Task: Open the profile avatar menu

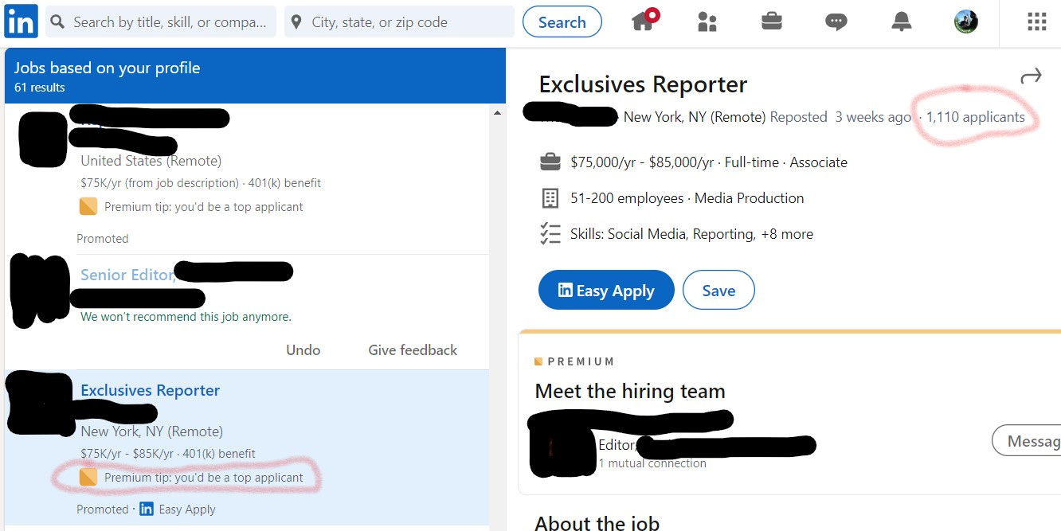Action: pyautogui.click(x=965, y=21)
